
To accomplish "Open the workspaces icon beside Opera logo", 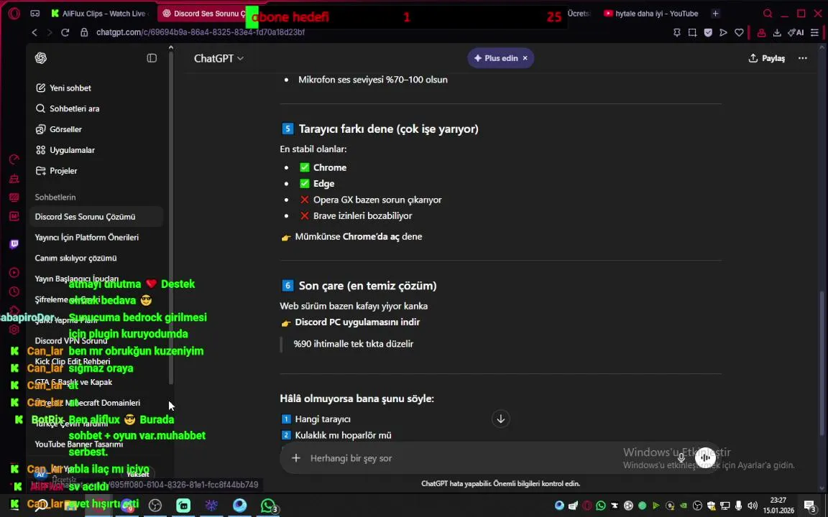I will pos(34,14).
